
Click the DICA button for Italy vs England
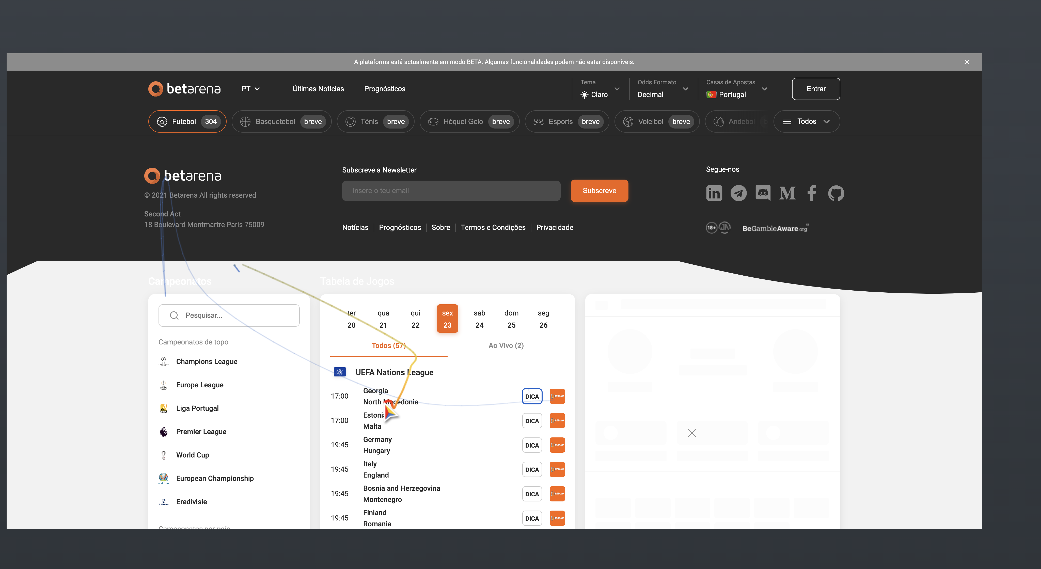pos(532,470)
